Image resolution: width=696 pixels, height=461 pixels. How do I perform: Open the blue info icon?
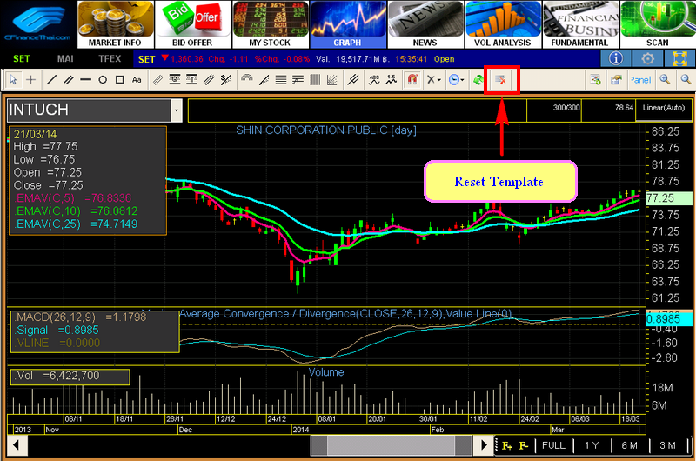(615, 58)
